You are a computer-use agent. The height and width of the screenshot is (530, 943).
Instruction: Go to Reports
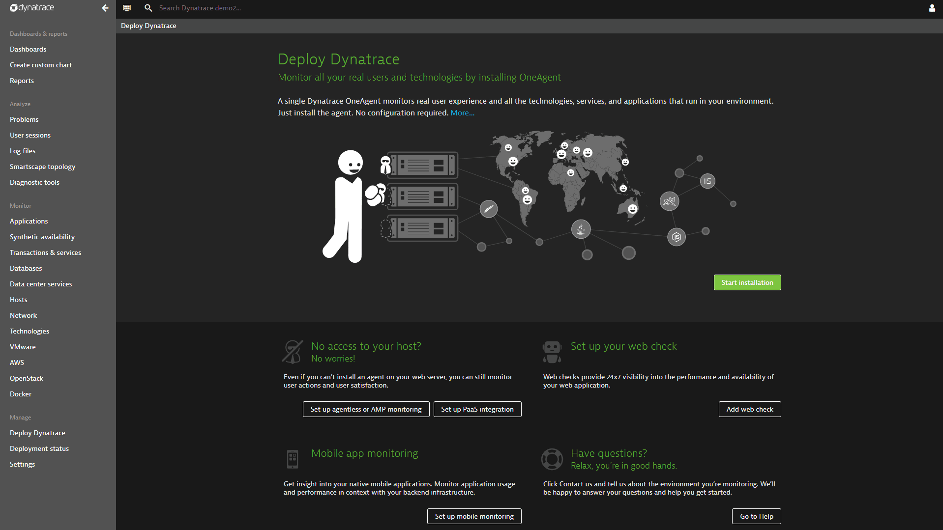click(22, 81)
